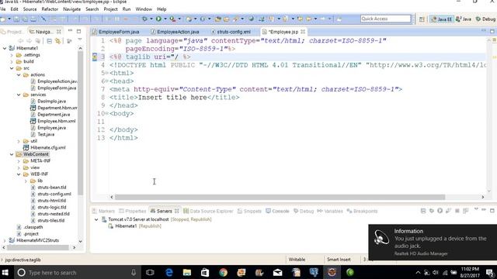Toggle Link with Editor in Navigator
Screen dimensions: 497x279
57,41
